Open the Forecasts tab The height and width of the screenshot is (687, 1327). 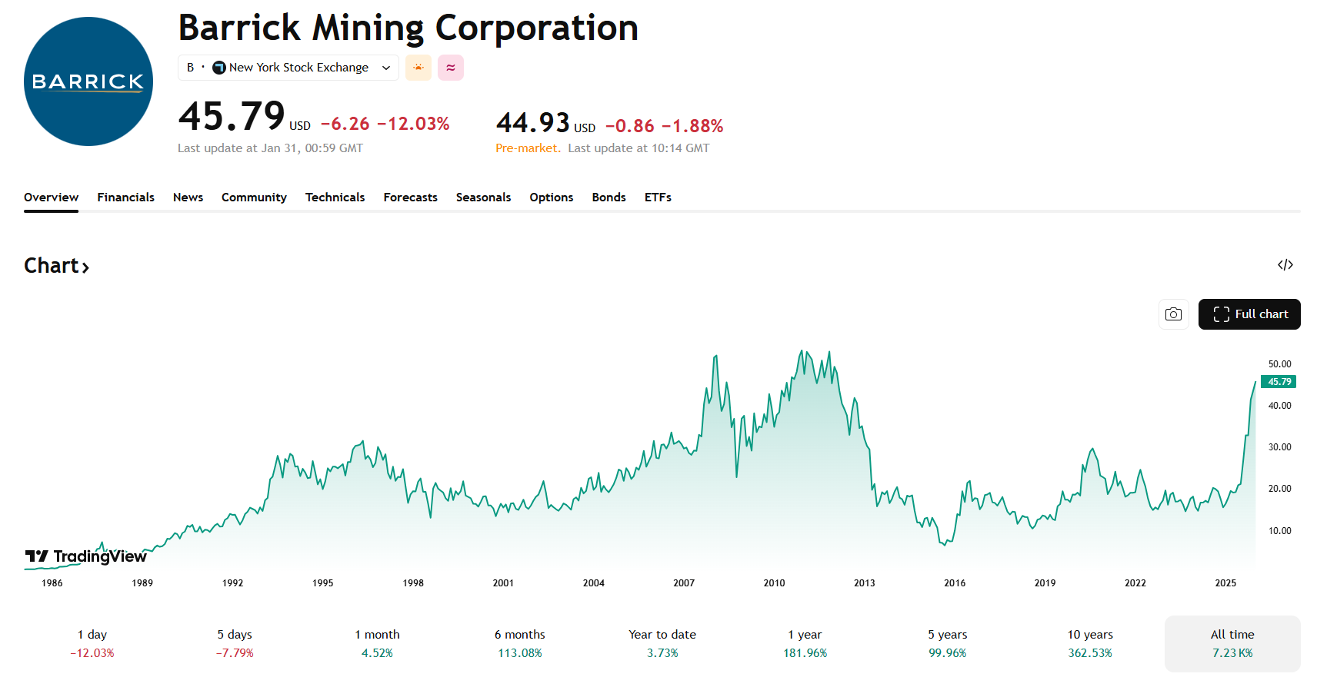(410, 197)
